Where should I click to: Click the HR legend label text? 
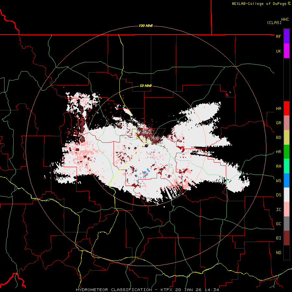point(278,152)
